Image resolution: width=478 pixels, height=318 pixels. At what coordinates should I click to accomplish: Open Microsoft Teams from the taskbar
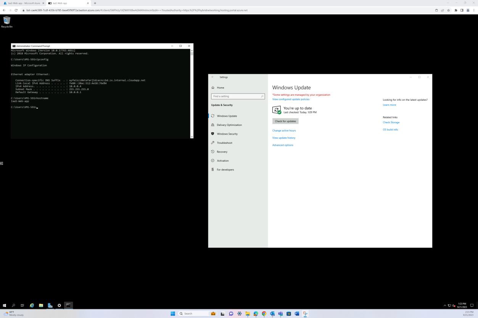click(x=280, y=313)
